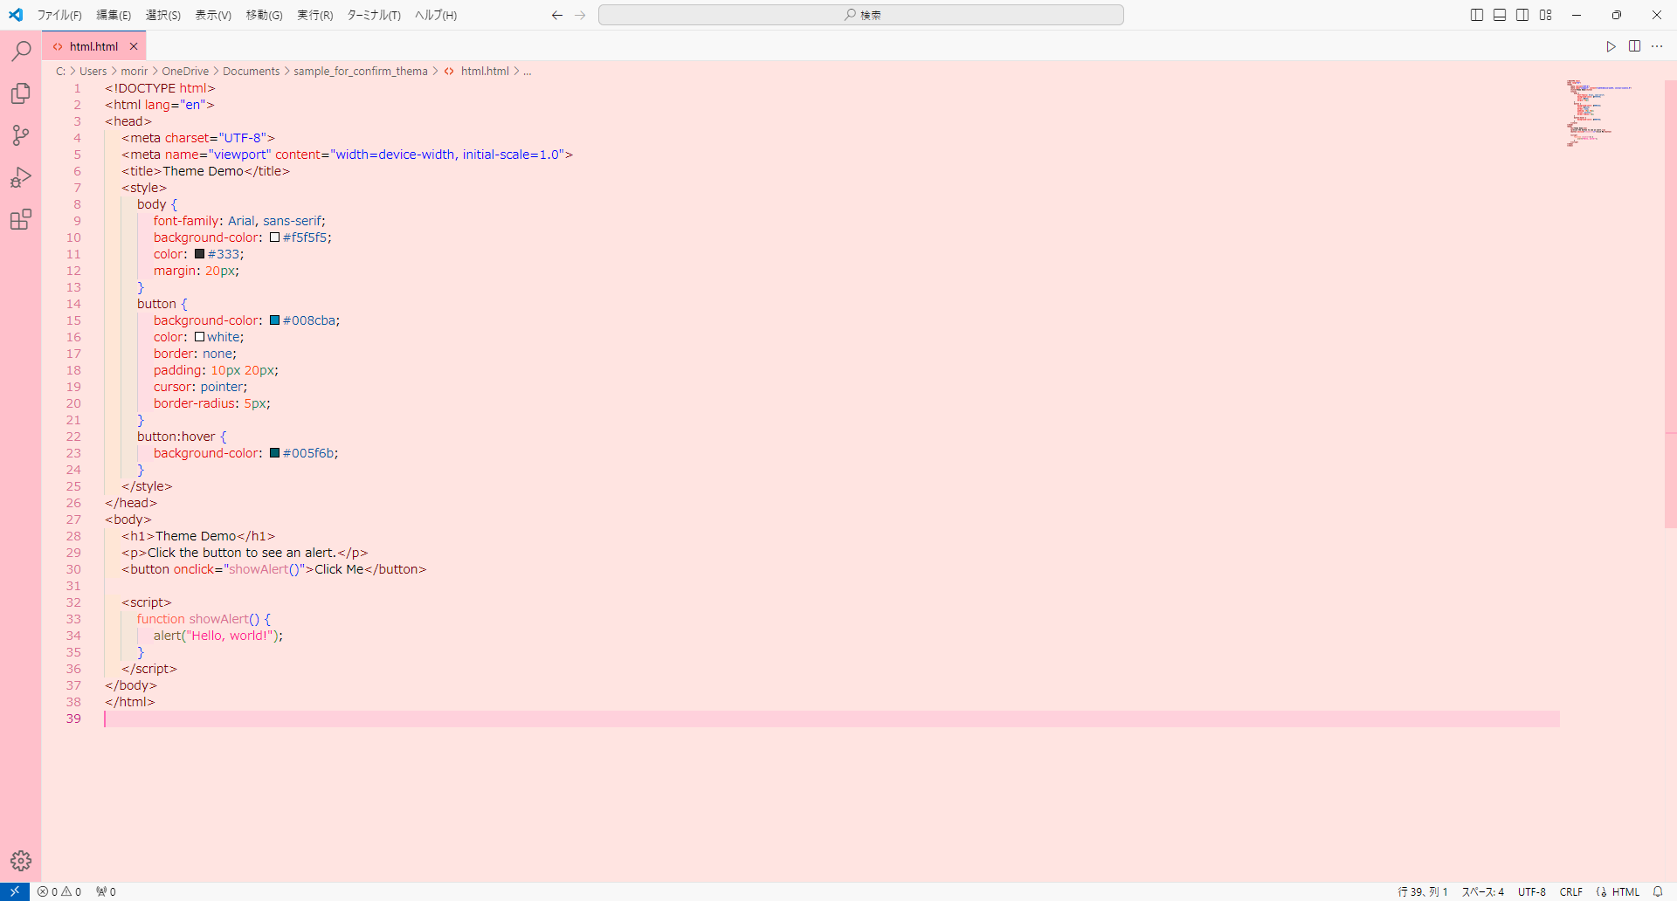This screenshot has height=901, width=1677.
Task: Toggle the primary side bar
Action: (1477, 15)
